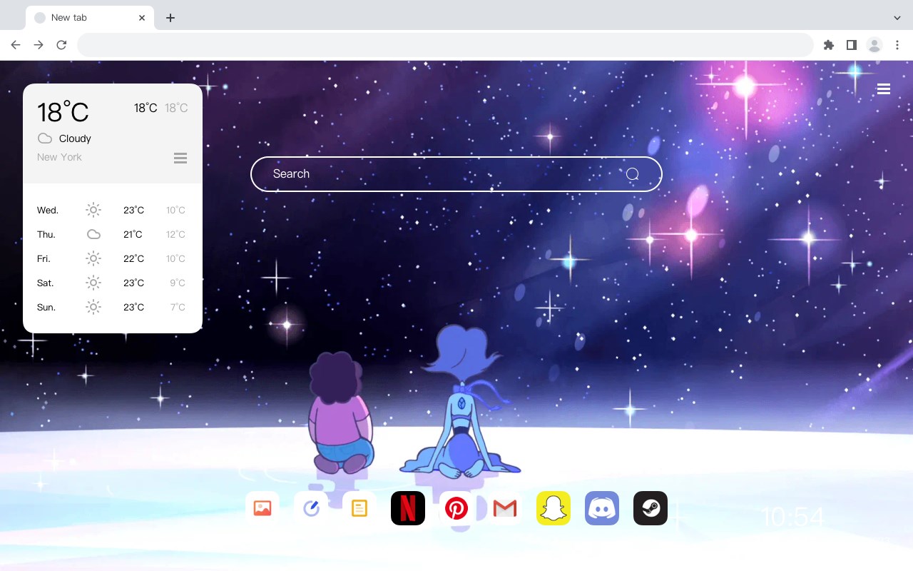Click the current 18°C temperature reading
Screen dimensions: 913x571
63,112
